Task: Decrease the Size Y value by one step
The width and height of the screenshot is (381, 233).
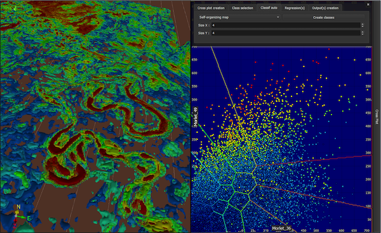Action: click(363, 34)
